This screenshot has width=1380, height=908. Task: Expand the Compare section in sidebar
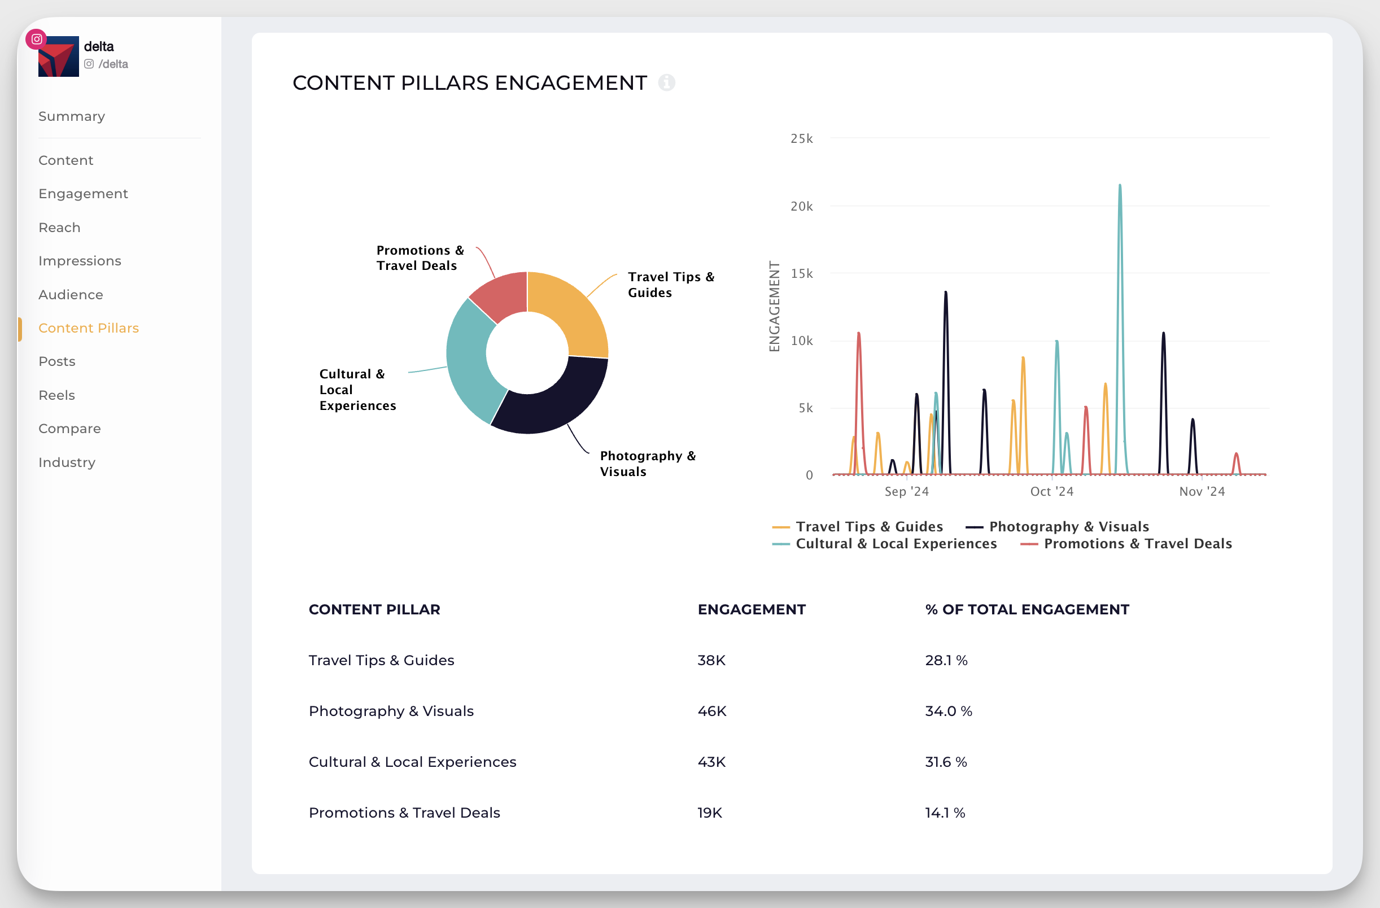click(70, 427)
